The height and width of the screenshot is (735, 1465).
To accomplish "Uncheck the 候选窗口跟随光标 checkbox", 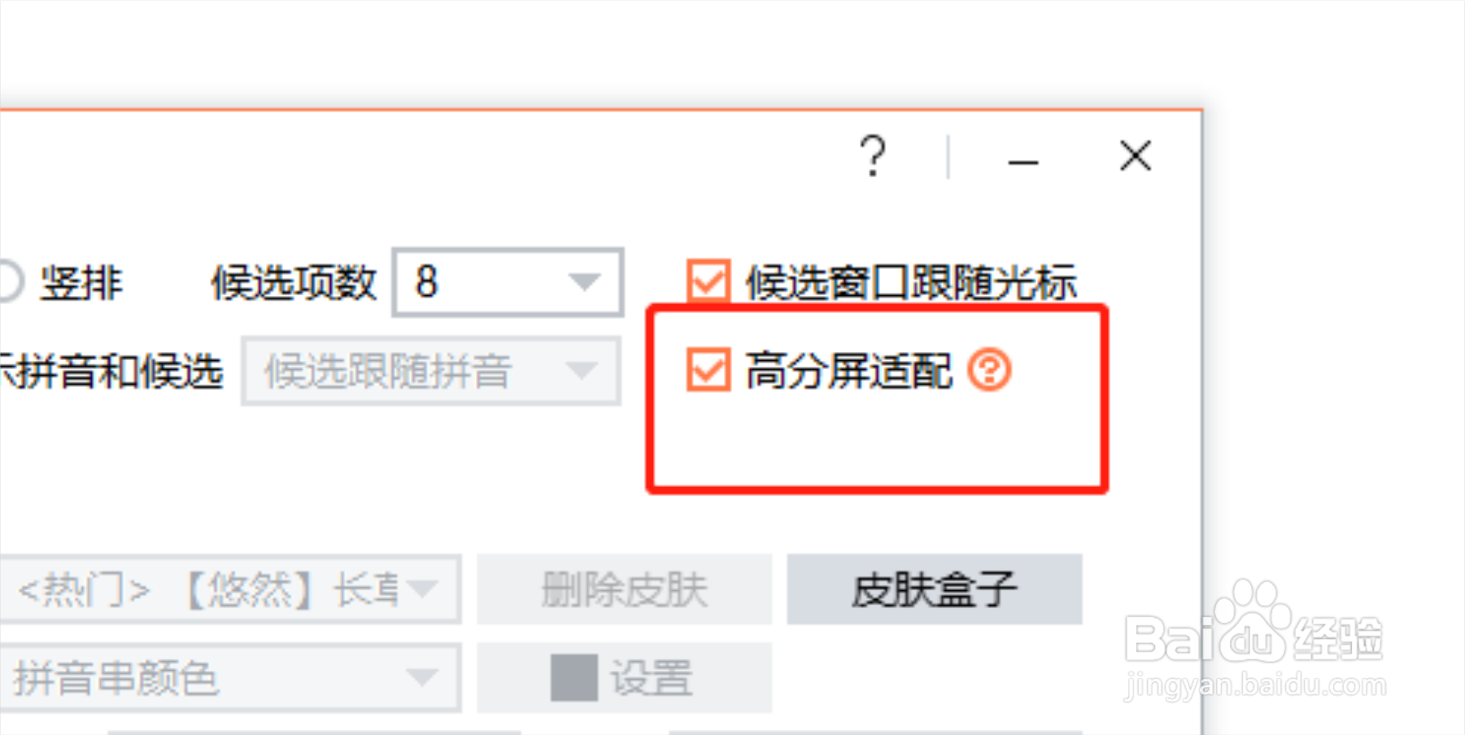I will [x=708, y=281].
